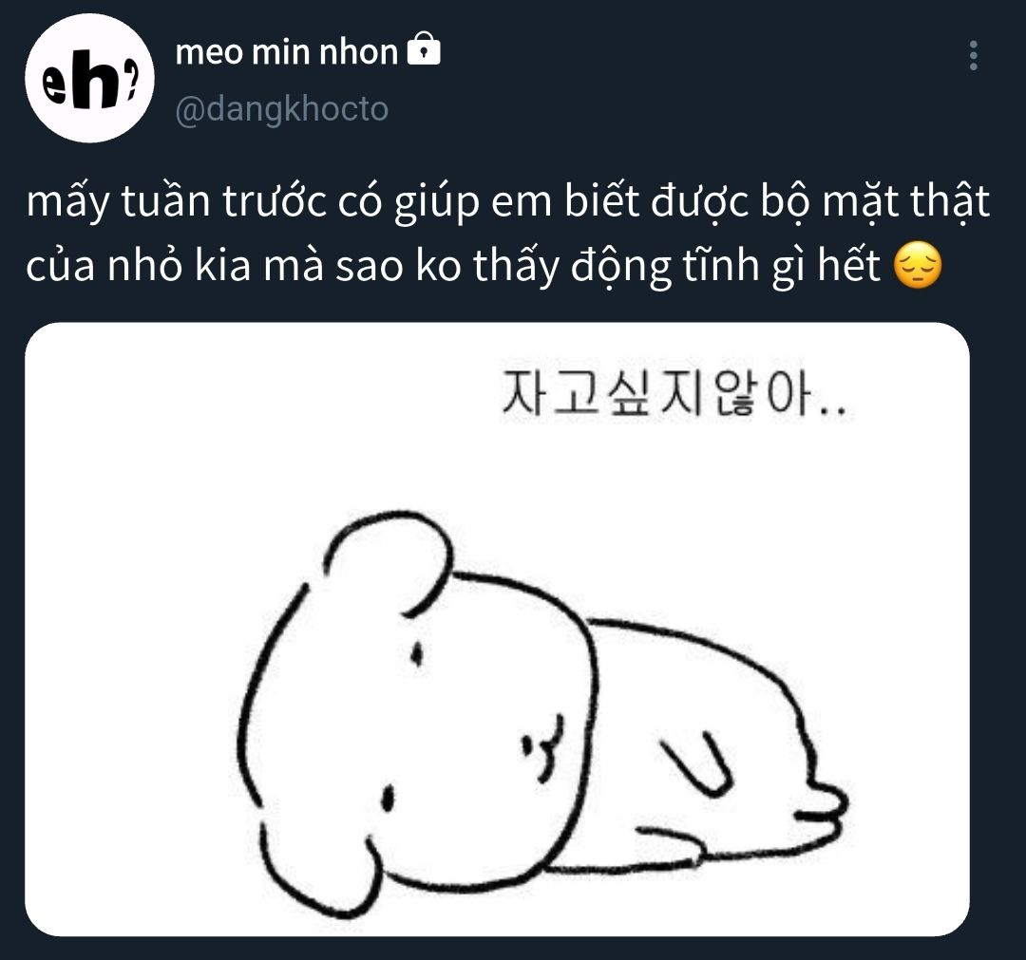Open the three-dot more options menu
The width and height of the screenshot is (1026, 960).
point(973,56)
